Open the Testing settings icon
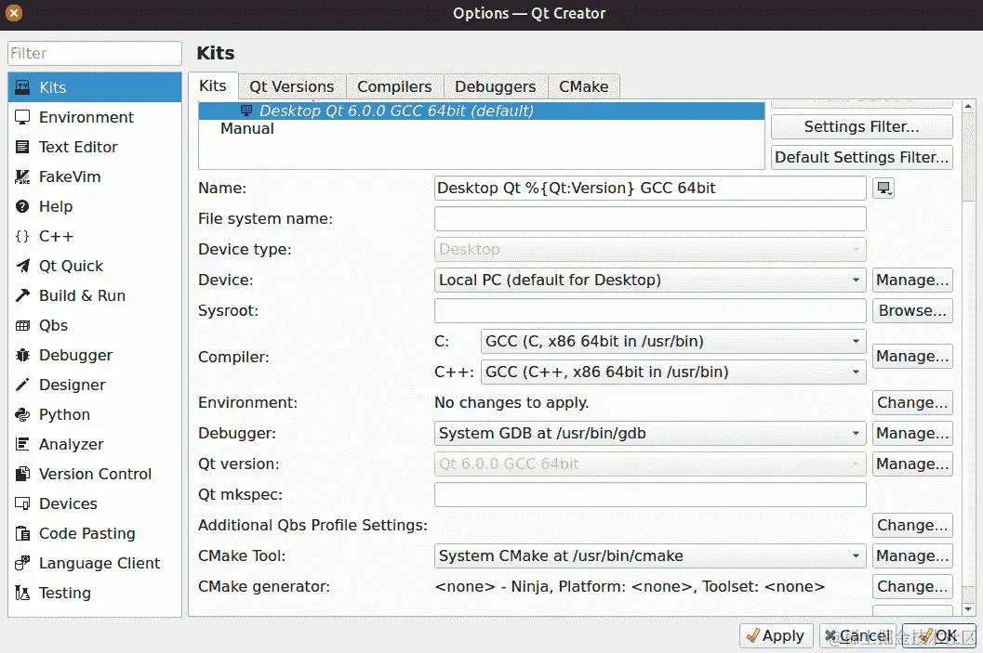The image size is (983, 653). coord(22,593)
